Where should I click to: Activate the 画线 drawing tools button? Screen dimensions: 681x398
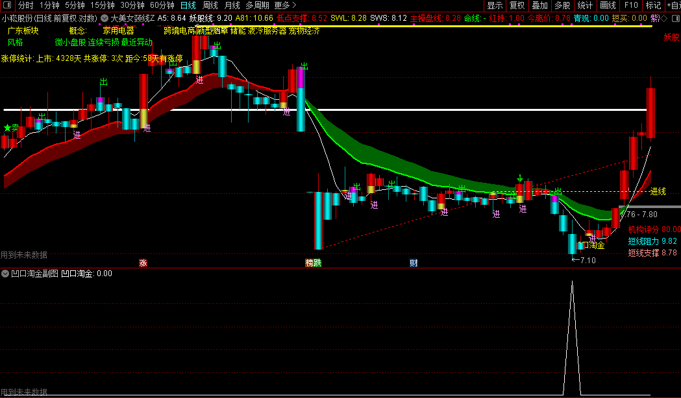point(608,5)
